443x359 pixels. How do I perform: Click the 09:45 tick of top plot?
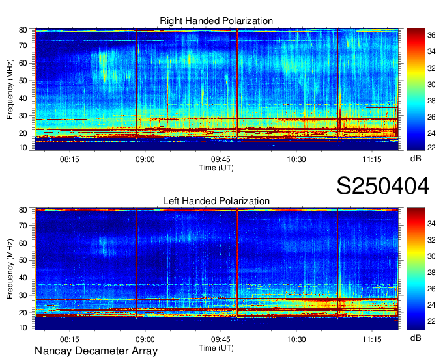[x=221, y=159]
